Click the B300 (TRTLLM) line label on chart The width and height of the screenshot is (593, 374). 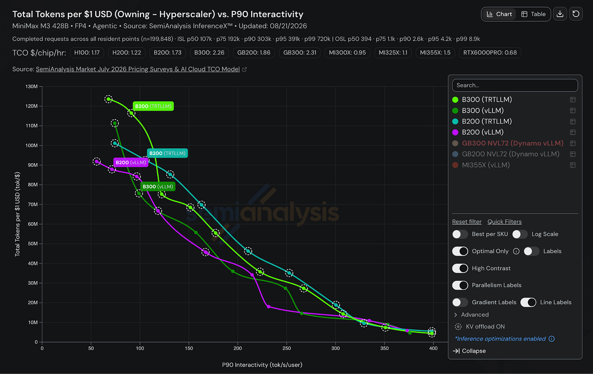(153, 106)
